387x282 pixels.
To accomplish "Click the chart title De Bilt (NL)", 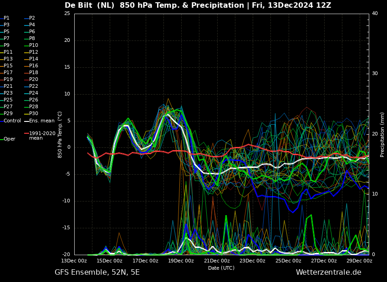I will 89,5.
